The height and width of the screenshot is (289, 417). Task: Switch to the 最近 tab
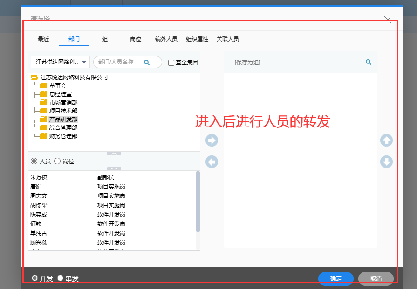(x=43, y=39)
